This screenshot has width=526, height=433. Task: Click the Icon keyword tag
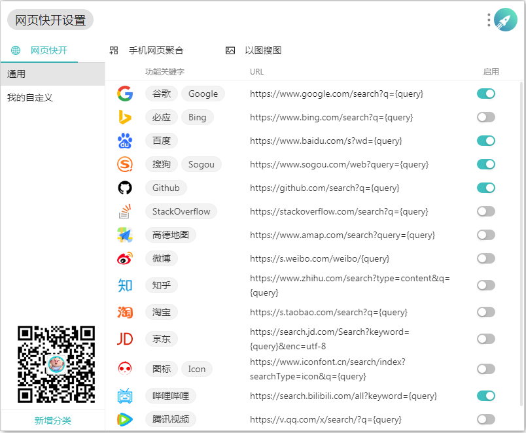[x=196, y=369]
